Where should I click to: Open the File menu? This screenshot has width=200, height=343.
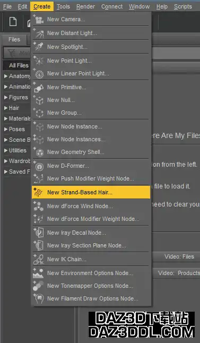click(x=7, y=6)
